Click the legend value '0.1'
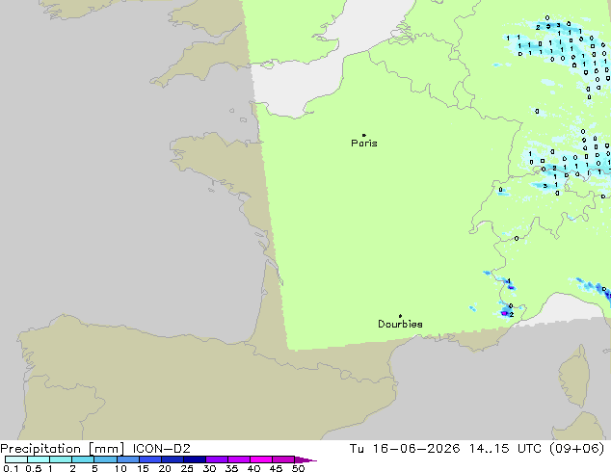This screenshot has height=472, width=611. pos(11,468)
